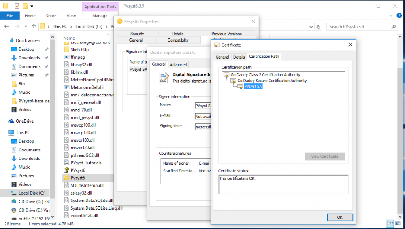405x229 pixels.
Task: Open General tab in Pvsyst6 Properties
Action: pos(136,40)
